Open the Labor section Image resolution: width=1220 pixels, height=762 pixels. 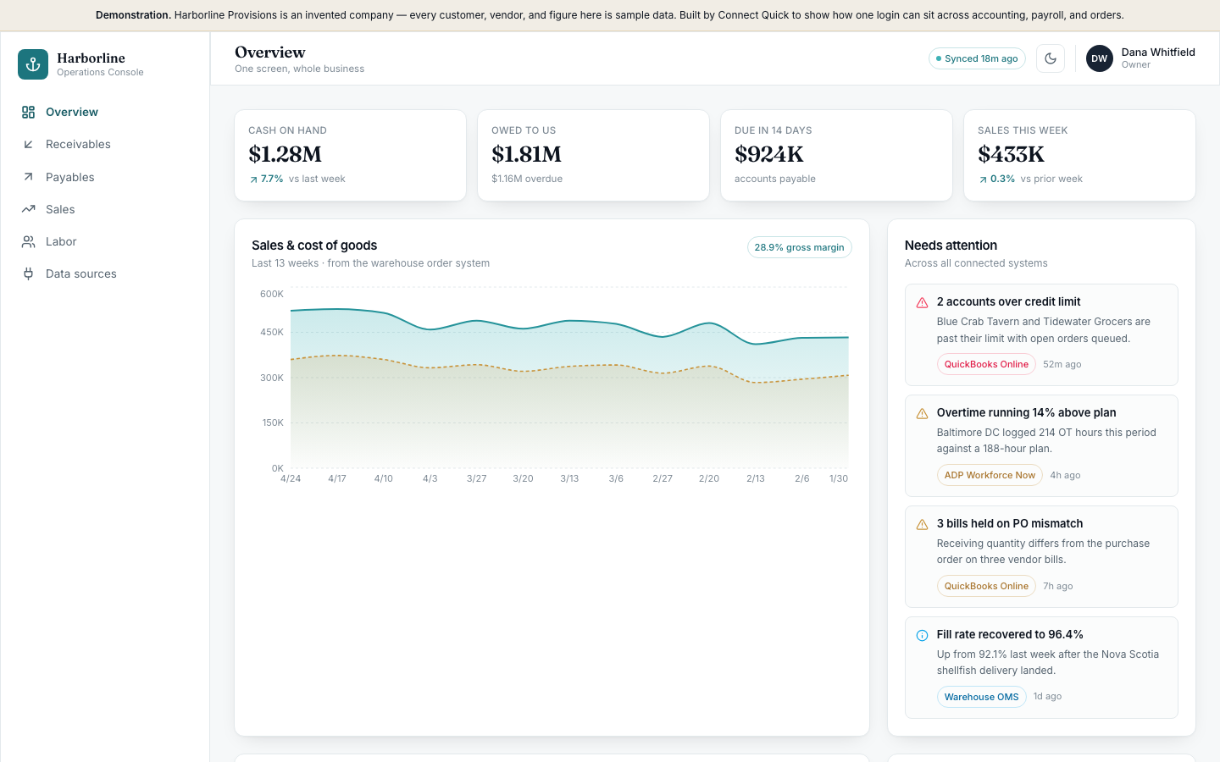[105, 241]
